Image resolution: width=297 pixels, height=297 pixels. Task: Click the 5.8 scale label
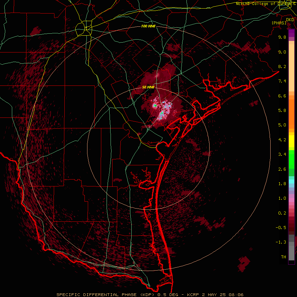282,111
